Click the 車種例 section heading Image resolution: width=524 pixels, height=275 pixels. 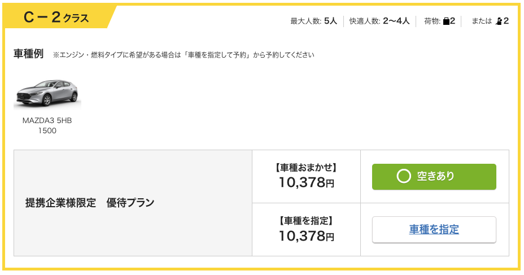click(x=28, y=54)
